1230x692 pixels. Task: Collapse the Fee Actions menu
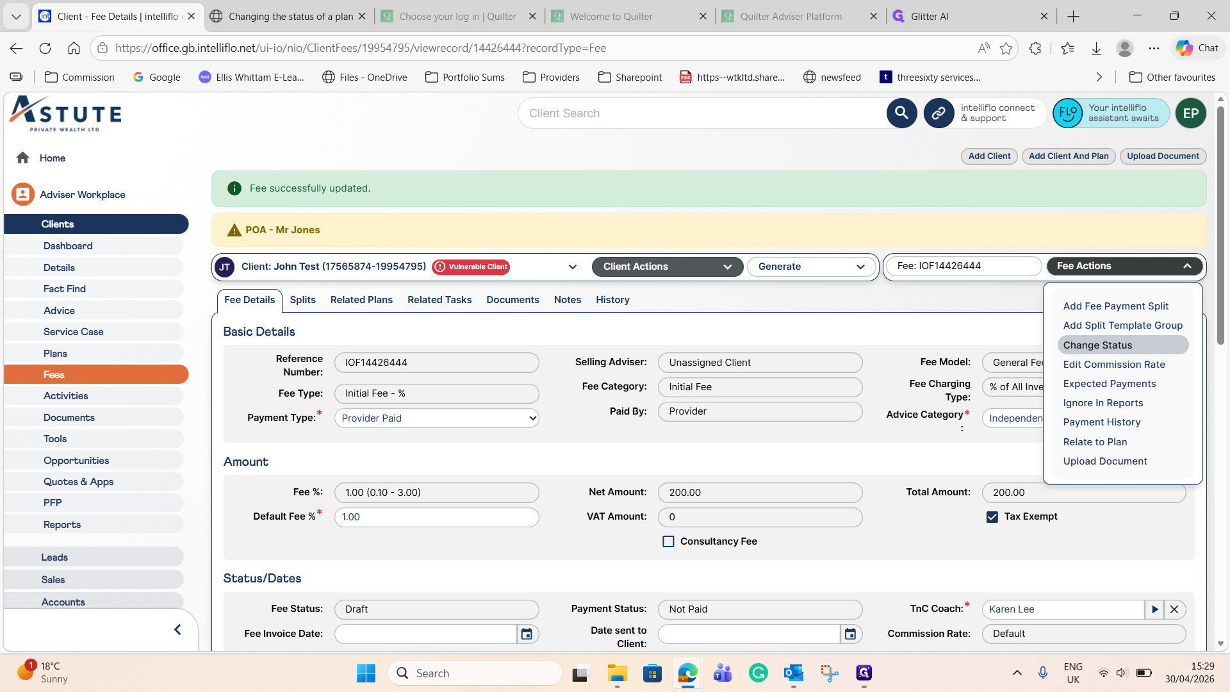[1124, 266]
